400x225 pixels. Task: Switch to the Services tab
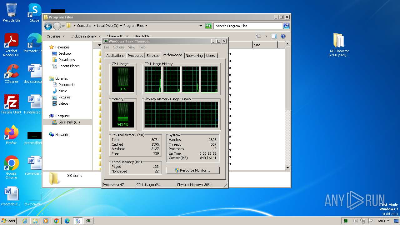pyautogui.click(x=153, y=56)
